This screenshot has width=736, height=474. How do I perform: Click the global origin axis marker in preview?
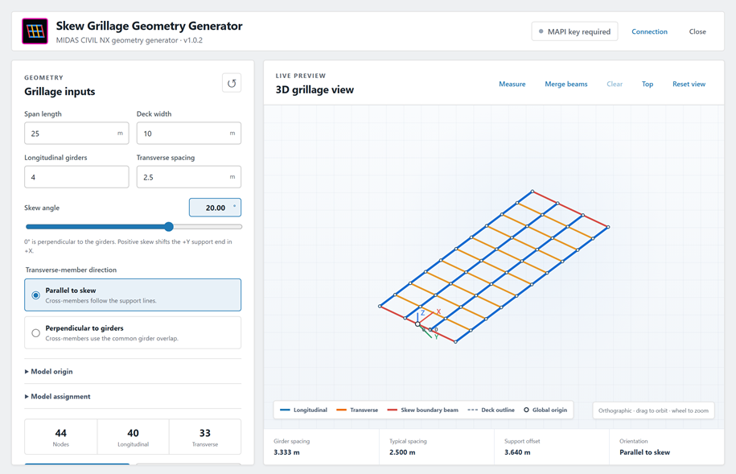point(417,324)
